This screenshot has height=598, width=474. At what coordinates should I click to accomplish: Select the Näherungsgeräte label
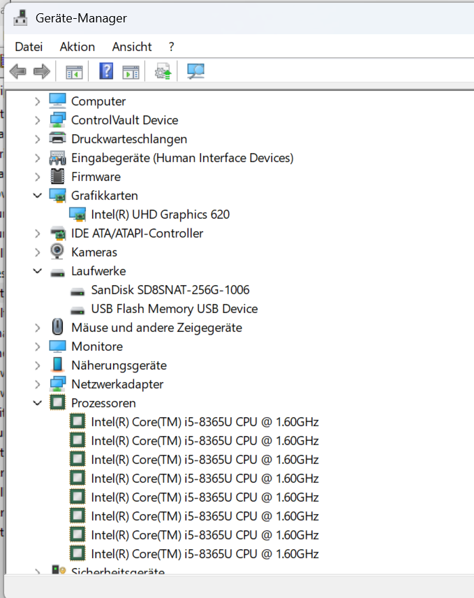[119, 366]
